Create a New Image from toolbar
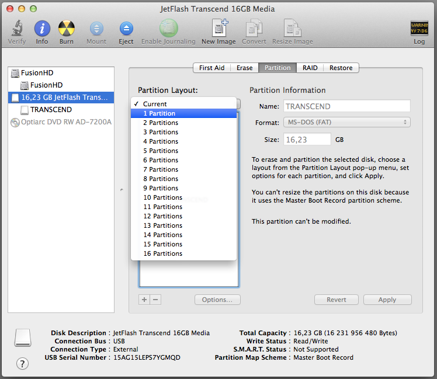 pos(219,28)
